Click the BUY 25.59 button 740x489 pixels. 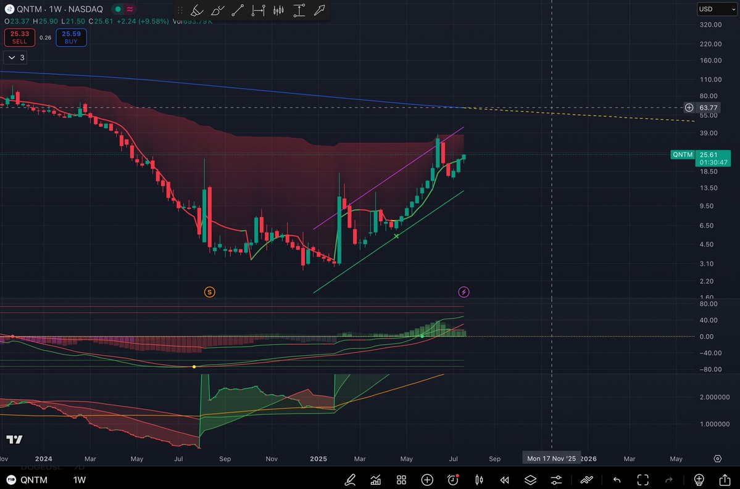pos(71,38)
